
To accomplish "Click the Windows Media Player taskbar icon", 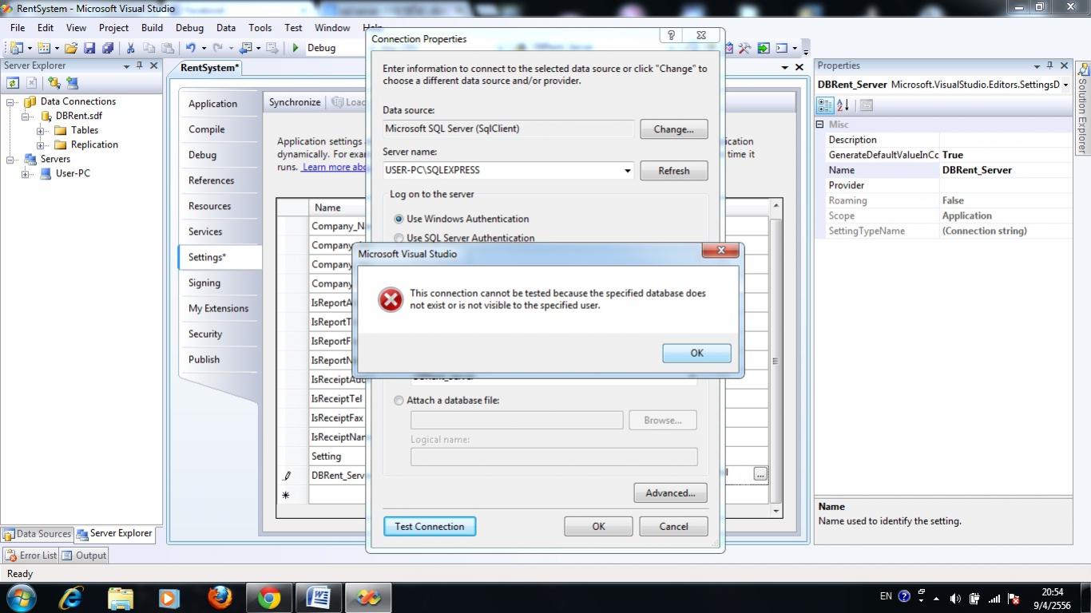I will tap(169, 597).
